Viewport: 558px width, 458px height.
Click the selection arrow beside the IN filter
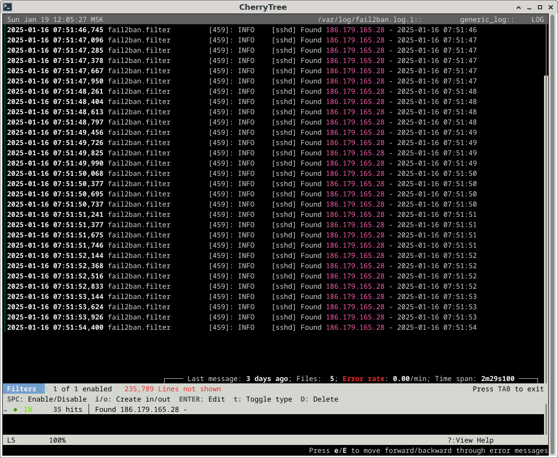tap(5, 409)
